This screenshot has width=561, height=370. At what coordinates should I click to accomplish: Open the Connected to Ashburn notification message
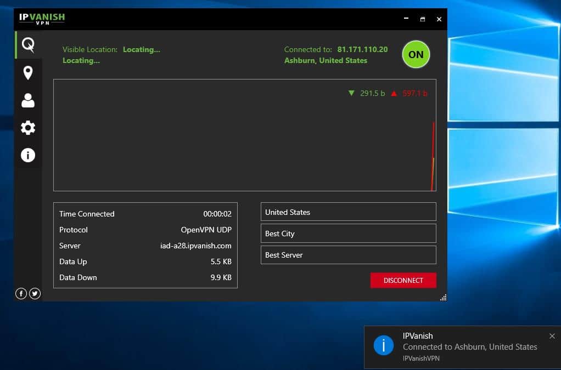[470, 347]
